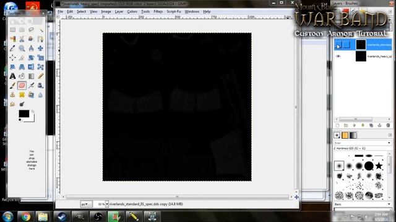The width and height of the screenshot is (396, 222).
Task: Open the File menu
Action: click(61, 12)
